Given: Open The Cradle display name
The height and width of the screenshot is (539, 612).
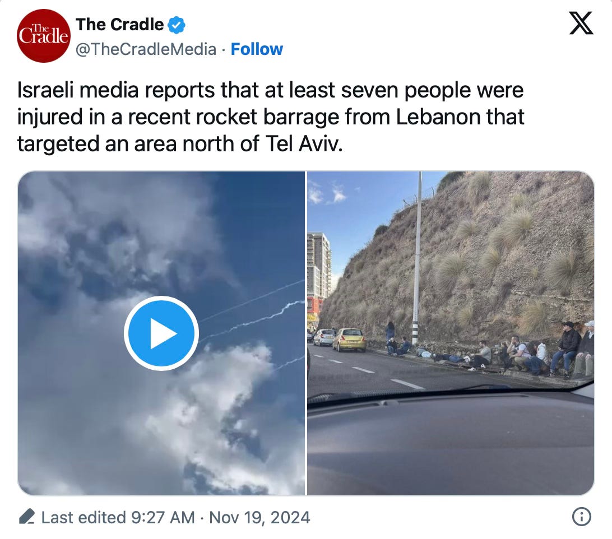Looking at the screenshot, I should tap(119, 25).
